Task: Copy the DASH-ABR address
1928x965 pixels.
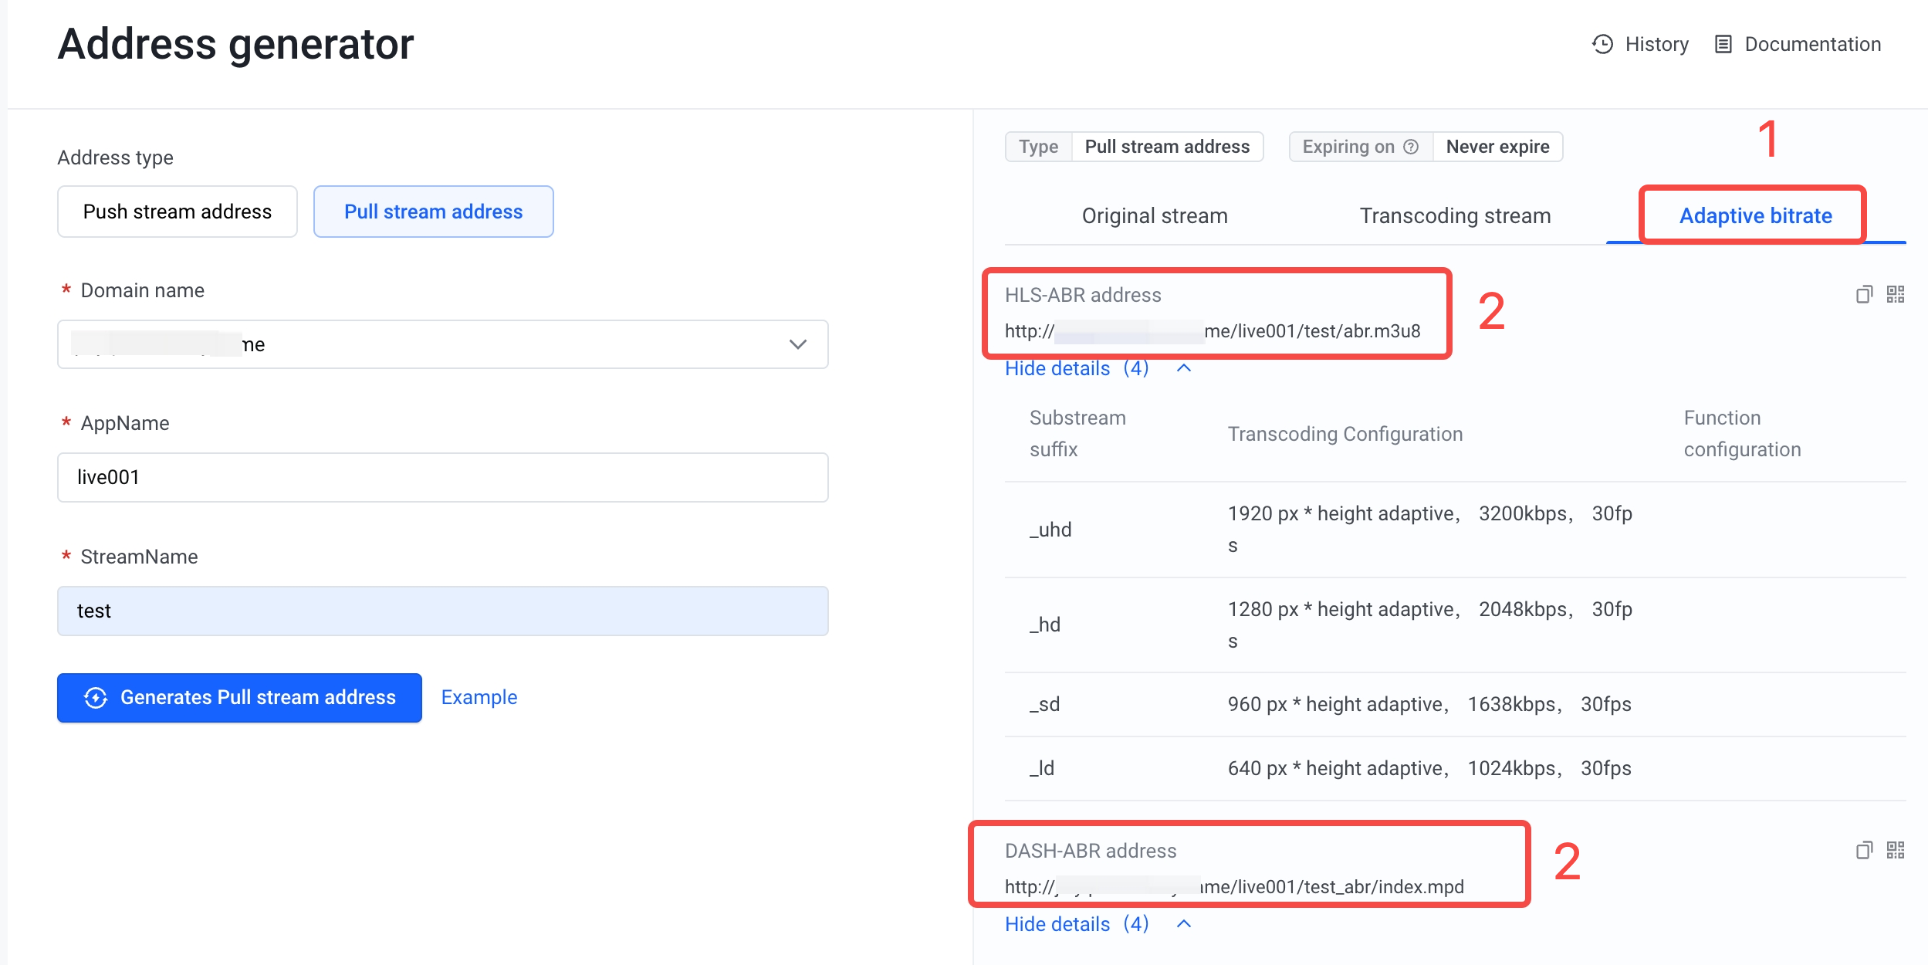Action: click(x=1864, y=850)
